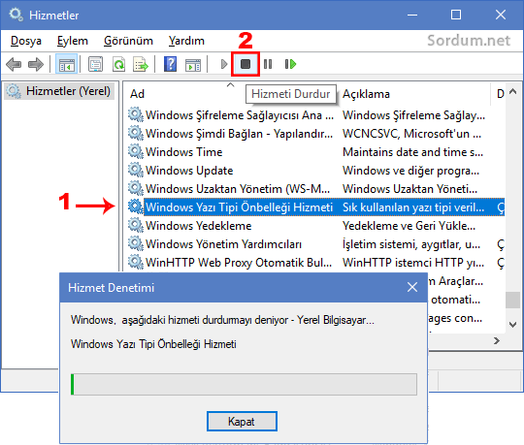The height and width of the screenshot is (445, 524).
Task: Click the Export List toolbar icon
Action: point(141,64)
